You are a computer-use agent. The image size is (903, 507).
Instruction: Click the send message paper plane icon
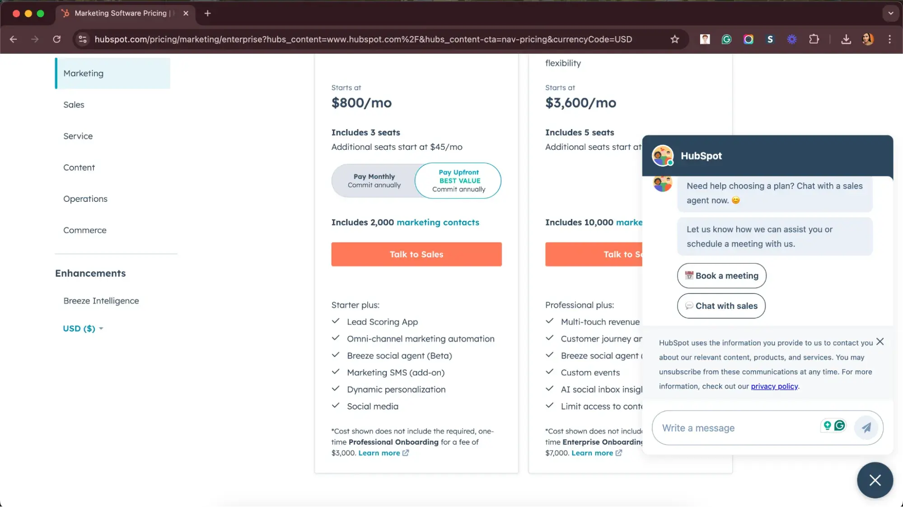pyautogui.click(x=866, y=428)
